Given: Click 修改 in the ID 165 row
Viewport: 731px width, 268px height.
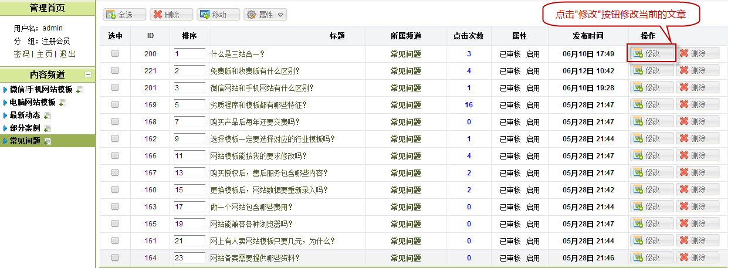Looking at the screenshot, I should [x=651, y=223].
